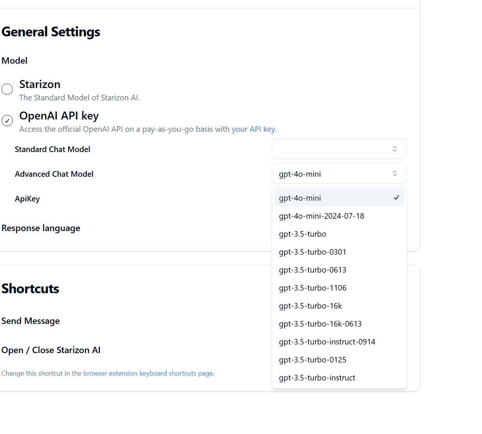This screenshot has width=482, height=434.
Task: Click the chevron icon in Standard Chat Model box
Action: 394,149
